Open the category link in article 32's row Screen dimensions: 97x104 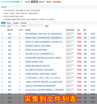10,74
